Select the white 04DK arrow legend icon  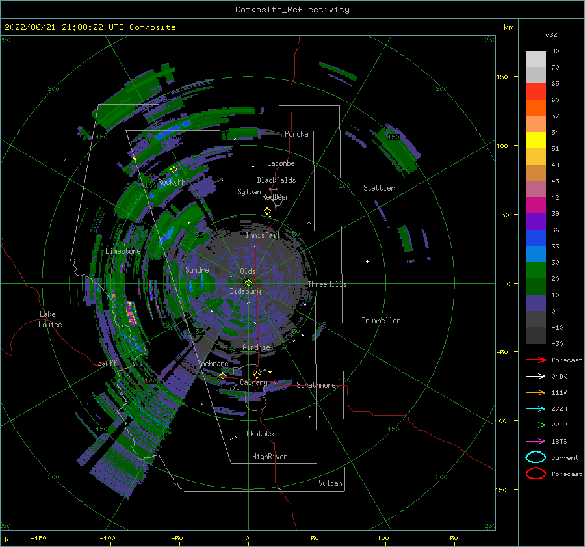tap(536, 377)
